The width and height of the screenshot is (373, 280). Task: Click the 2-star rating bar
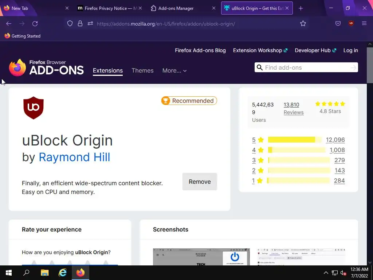(x=299, y=171)
